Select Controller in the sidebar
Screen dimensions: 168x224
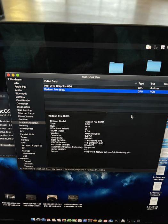pyautogui.click(x=22, y=104)
